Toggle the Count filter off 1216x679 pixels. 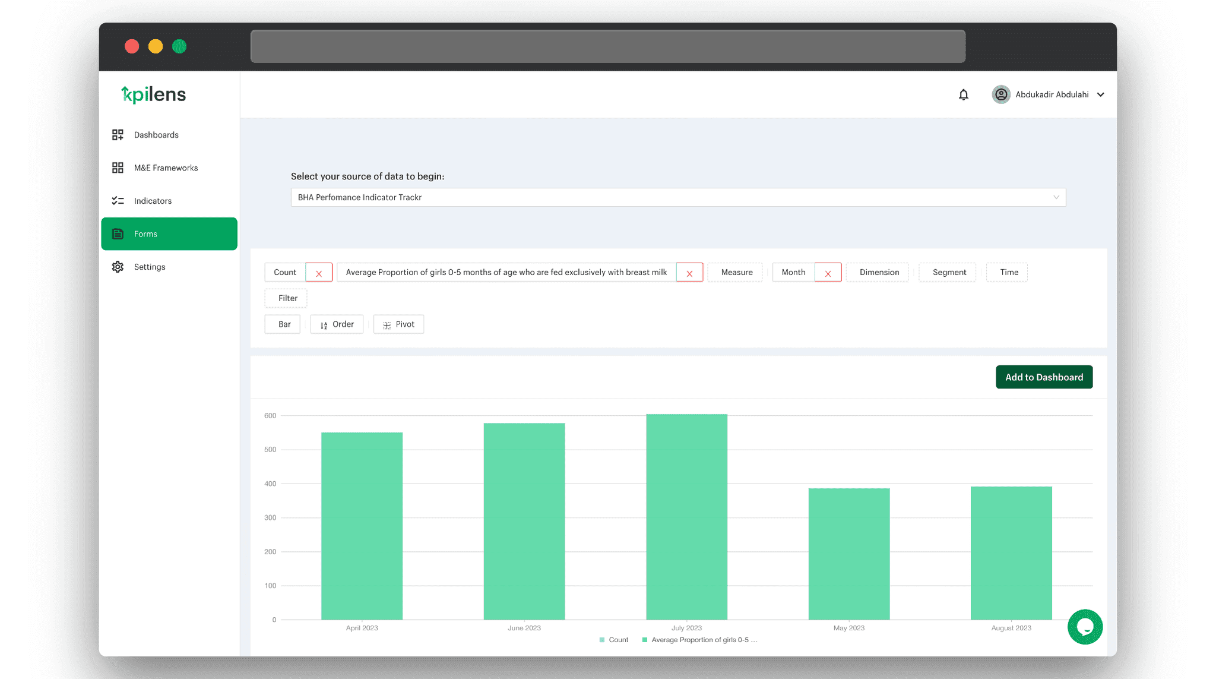(318, 272)
